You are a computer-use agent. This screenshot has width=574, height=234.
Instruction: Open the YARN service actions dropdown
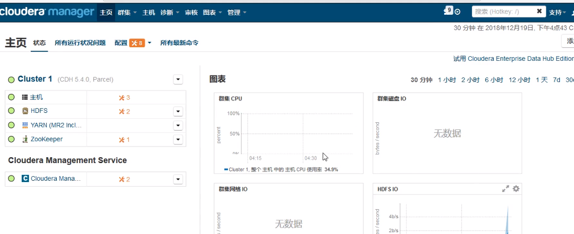pyautogui.click(x=178, y=126)
